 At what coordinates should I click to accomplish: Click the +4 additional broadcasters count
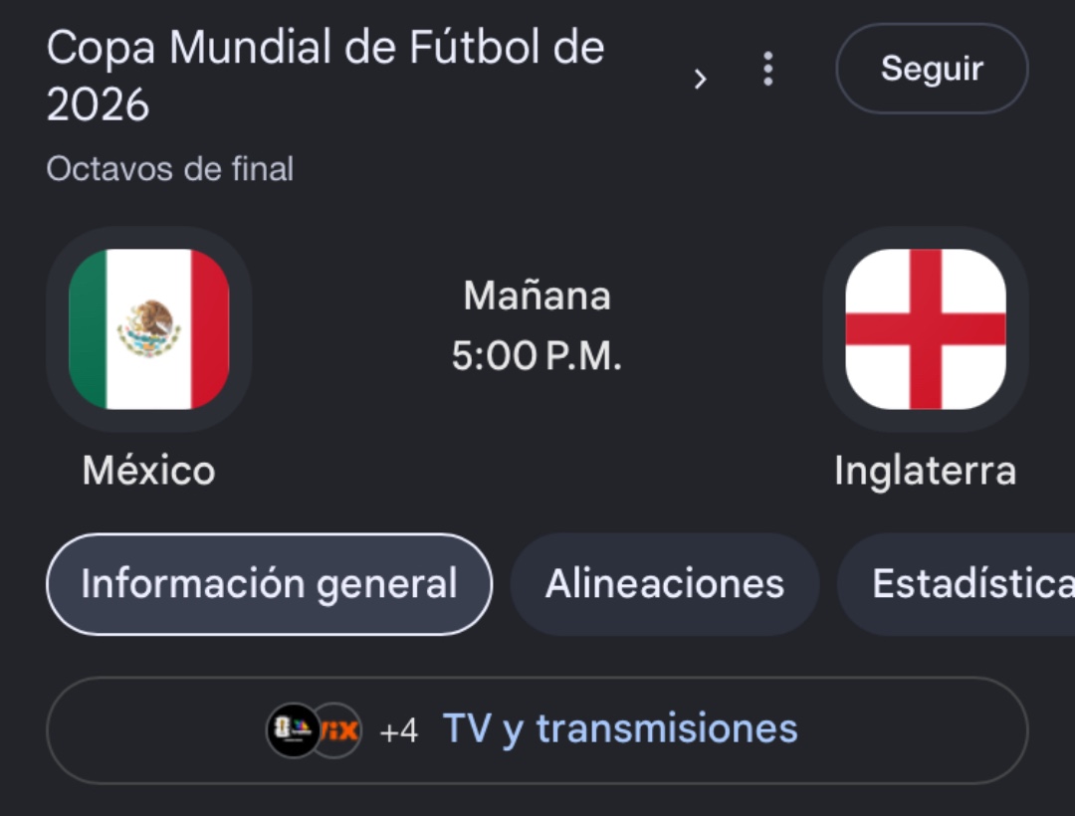pyautogui.click(x=398, y=731)
